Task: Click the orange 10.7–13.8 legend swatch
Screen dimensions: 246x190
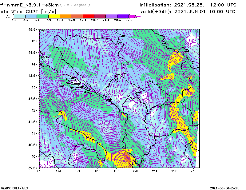Action: (x=65, y=16)
